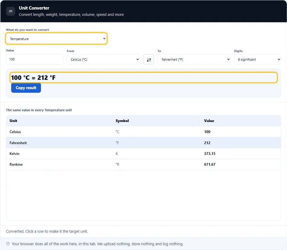287x250 pixels.
Task: Select the Fahrenheit row in the table
Action: 143,143
